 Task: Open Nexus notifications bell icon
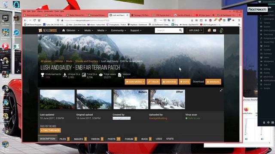[x=209, y=30]
